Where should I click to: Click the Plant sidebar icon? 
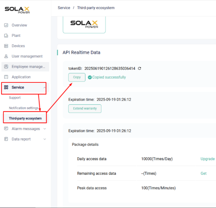(6, 36)
